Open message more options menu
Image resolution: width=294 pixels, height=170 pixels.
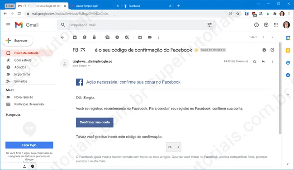tap(272, 61)
